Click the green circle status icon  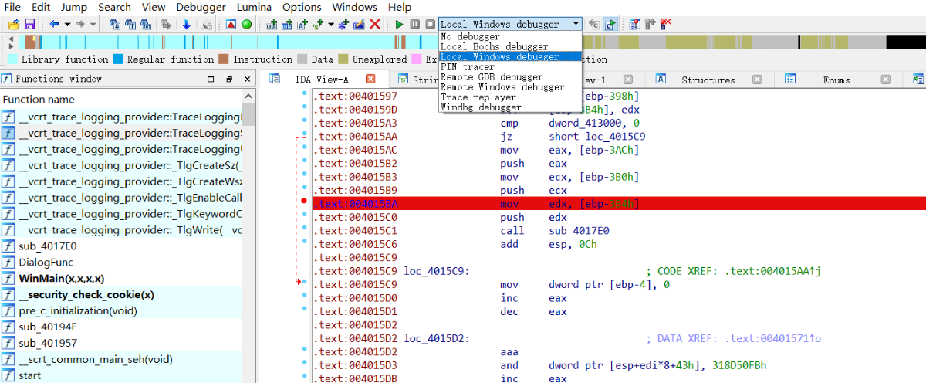pyautogui.click(x=246, y=24)
